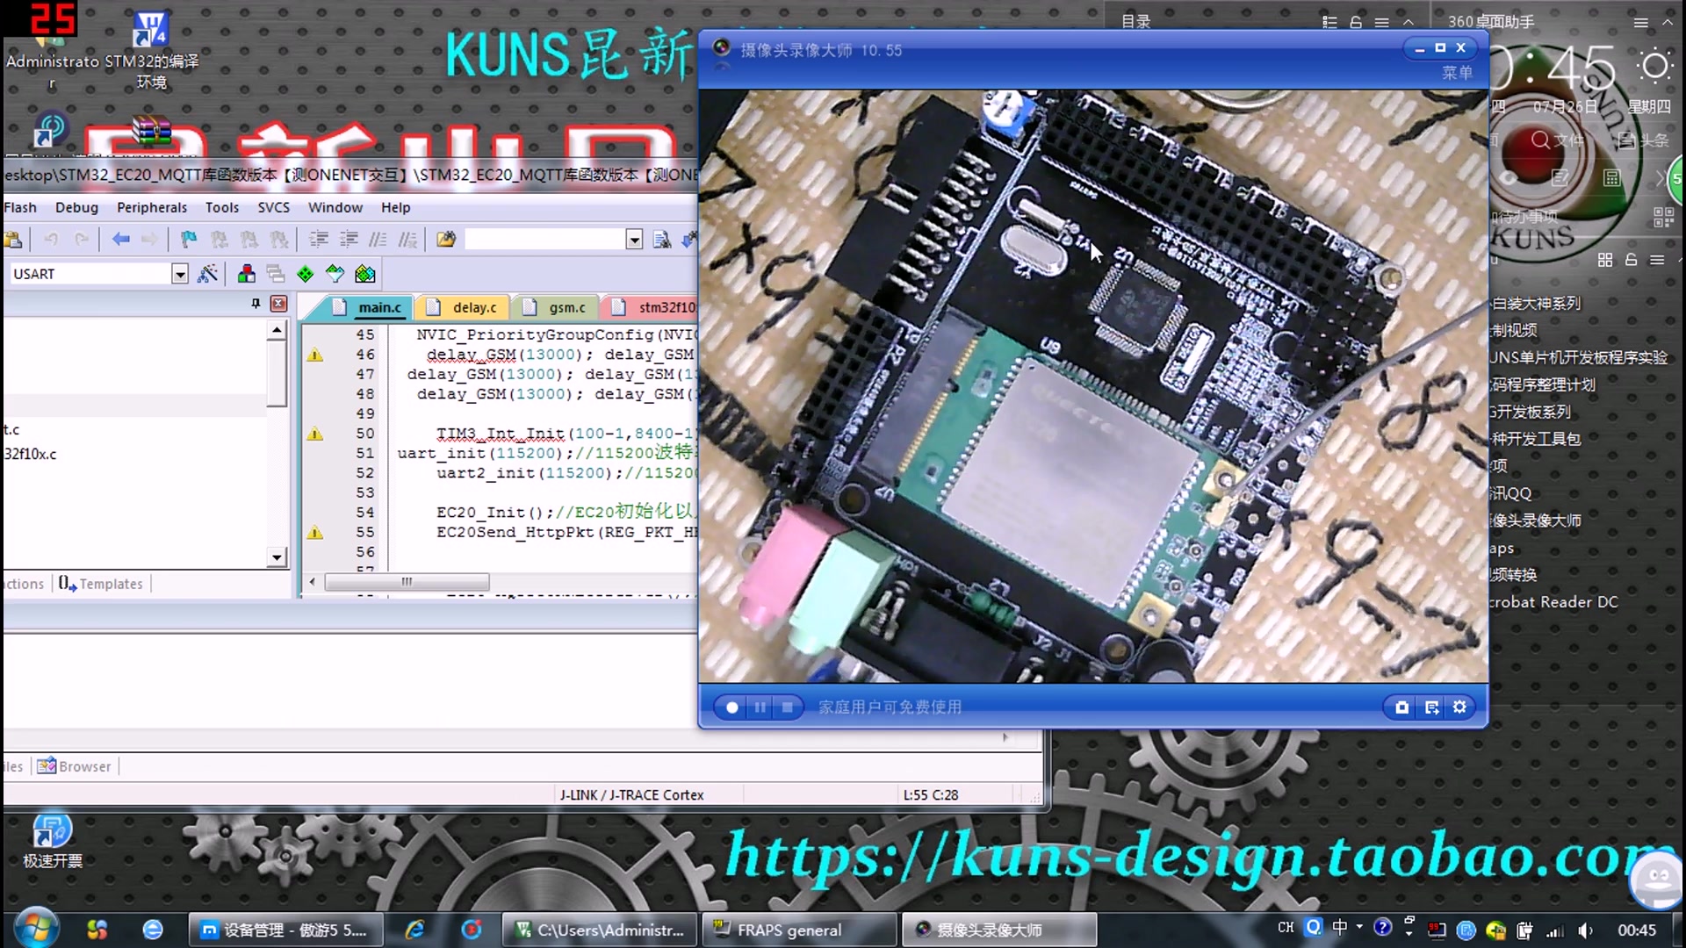Toggle Chinese input mode in system tray

point(1339,929)
